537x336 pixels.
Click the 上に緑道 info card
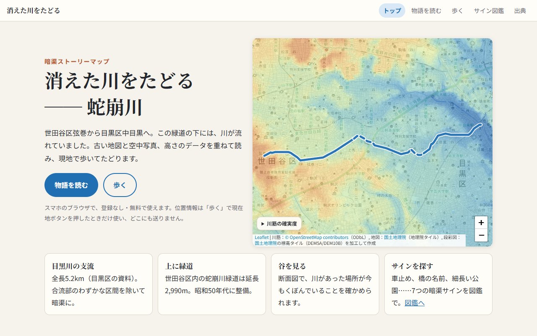pos(212,284)
